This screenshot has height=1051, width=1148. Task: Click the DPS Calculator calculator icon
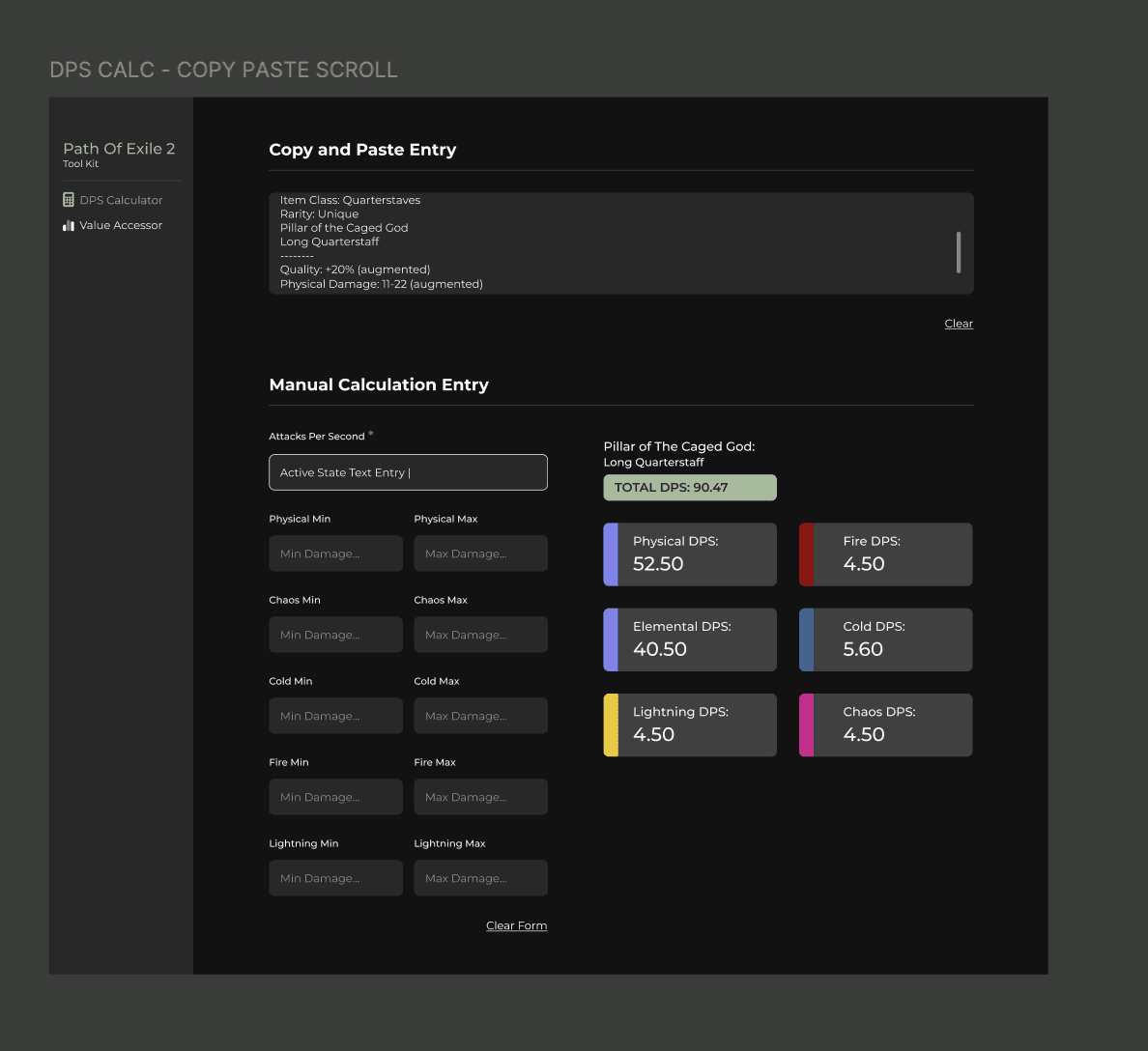(x=68, y=200)
